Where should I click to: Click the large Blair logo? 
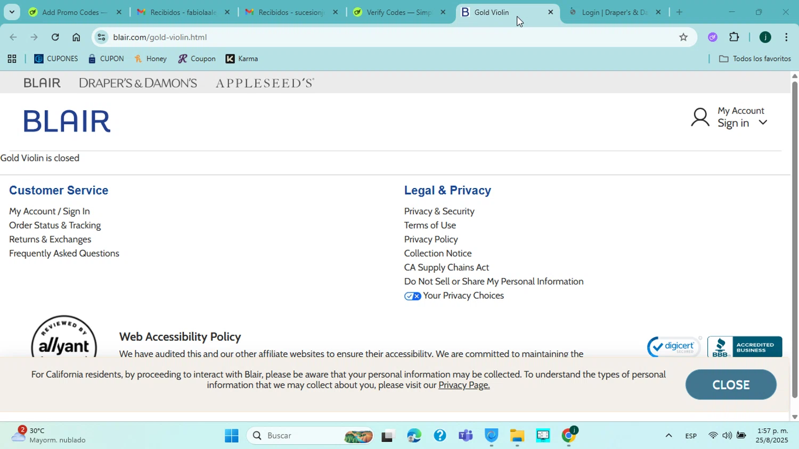[67, 121]
